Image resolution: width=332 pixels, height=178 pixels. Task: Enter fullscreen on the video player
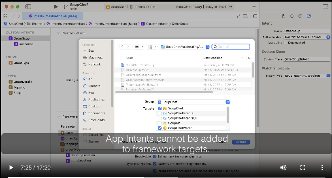(303, 168)
